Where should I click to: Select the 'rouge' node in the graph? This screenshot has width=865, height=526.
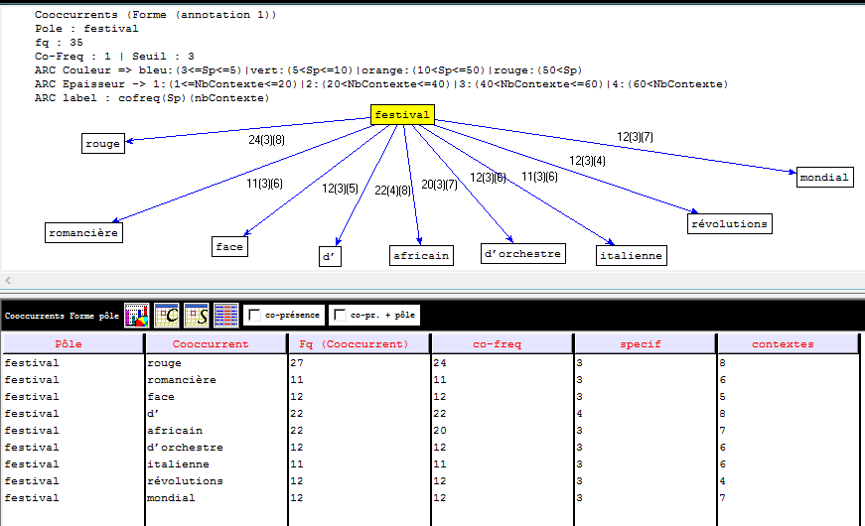(102, 143)
